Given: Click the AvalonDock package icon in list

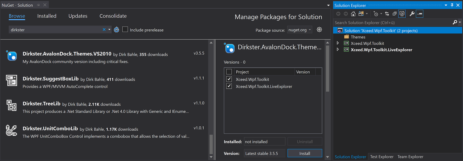Looking at the screenshot, I should click(11, 56).
